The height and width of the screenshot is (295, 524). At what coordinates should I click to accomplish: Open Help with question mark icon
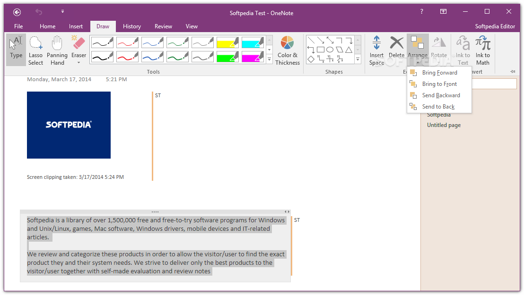point(422,12)
